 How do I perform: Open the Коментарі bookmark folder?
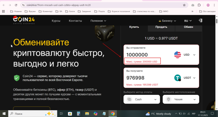point(45,11)
